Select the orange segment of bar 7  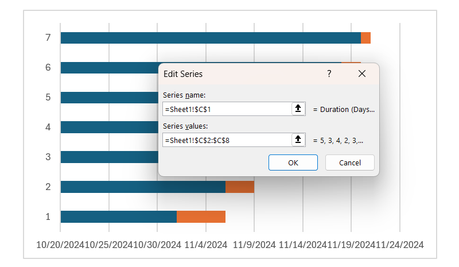(365, 38)
